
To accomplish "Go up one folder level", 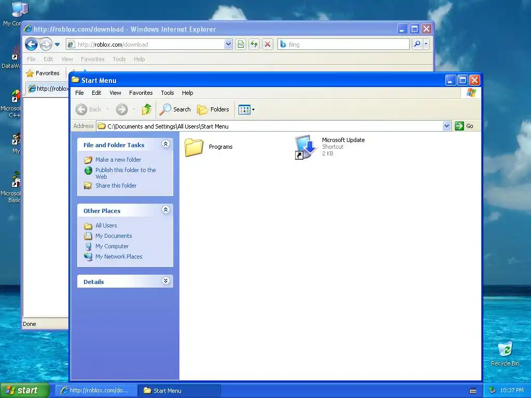I will [x=147, y=109].
